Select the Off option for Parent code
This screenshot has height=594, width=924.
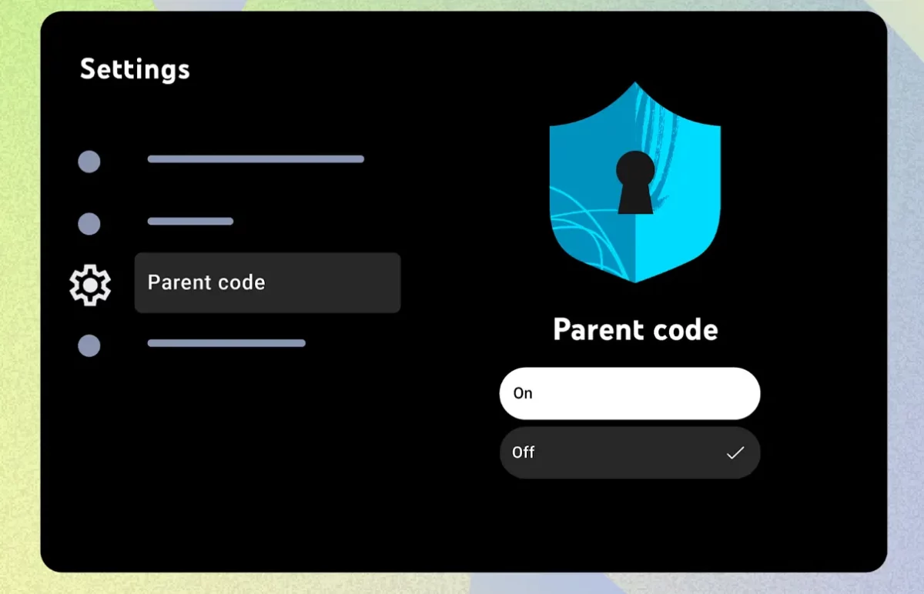630,452
